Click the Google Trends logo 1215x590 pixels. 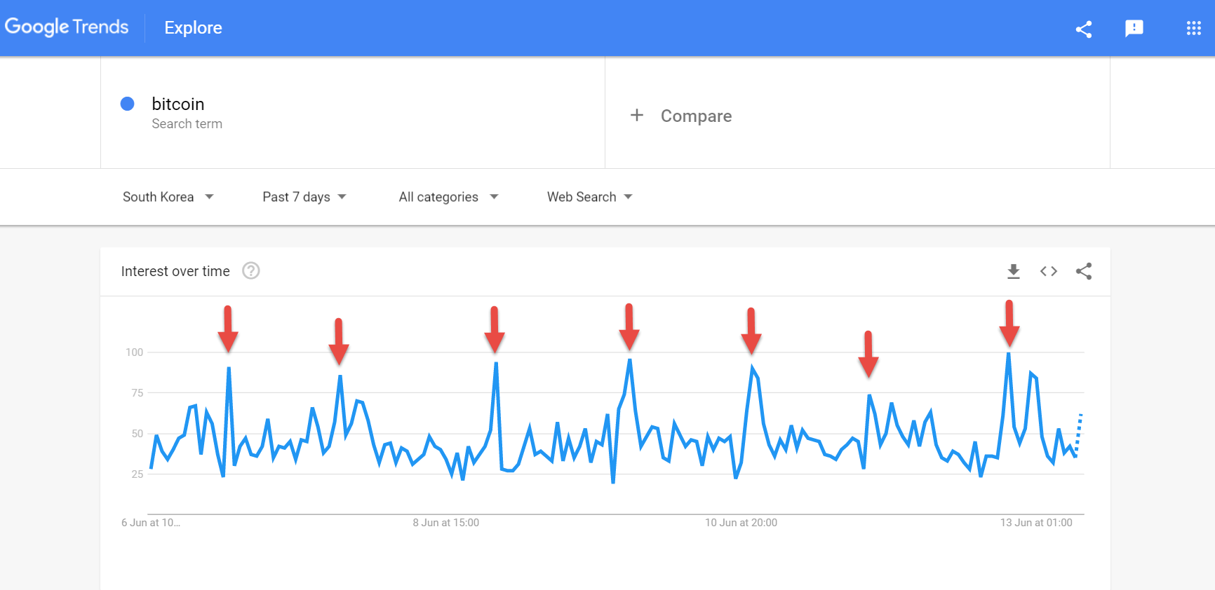click(x=67, y=27)
